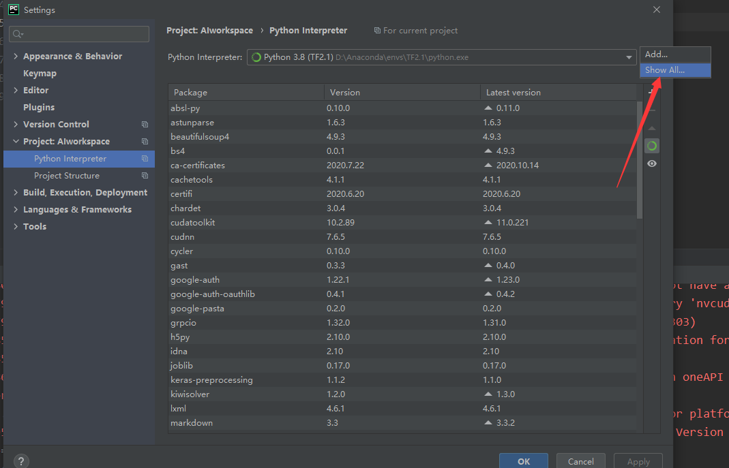Toggle the show early releases eye icon
729x468 pixels.
coord(652,163)
